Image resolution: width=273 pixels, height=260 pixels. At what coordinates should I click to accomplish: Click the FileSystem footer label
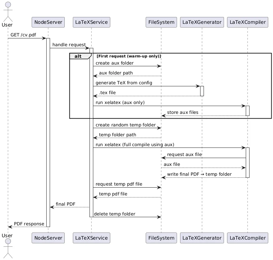coord(161,238)
